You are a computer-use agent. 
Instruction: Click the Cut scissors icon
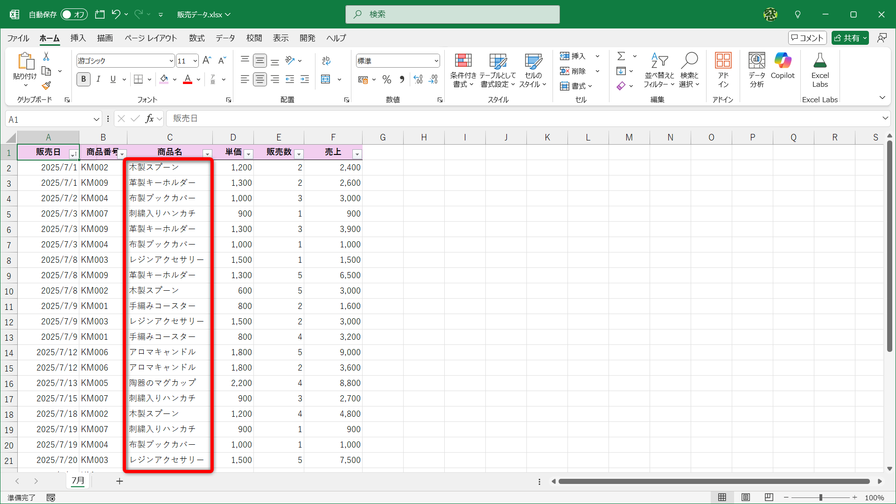[x=46, y=56]
